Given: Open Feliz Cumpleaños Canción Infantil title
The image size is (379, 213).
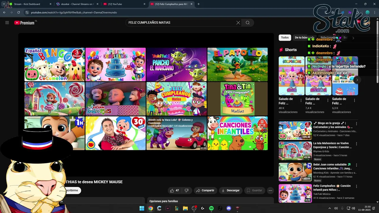Looking at the screenshot, I should coord(332,188).
